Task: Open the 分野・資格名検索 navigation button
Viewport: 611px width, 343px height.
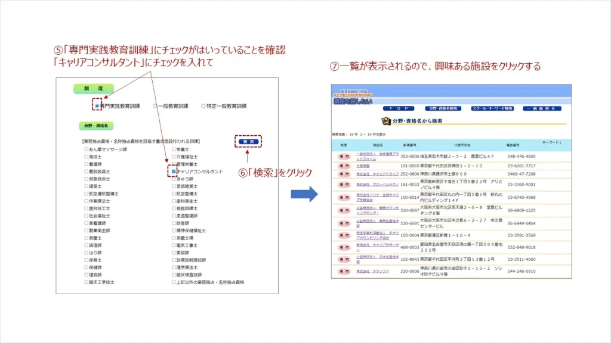Action: point(443,108)
